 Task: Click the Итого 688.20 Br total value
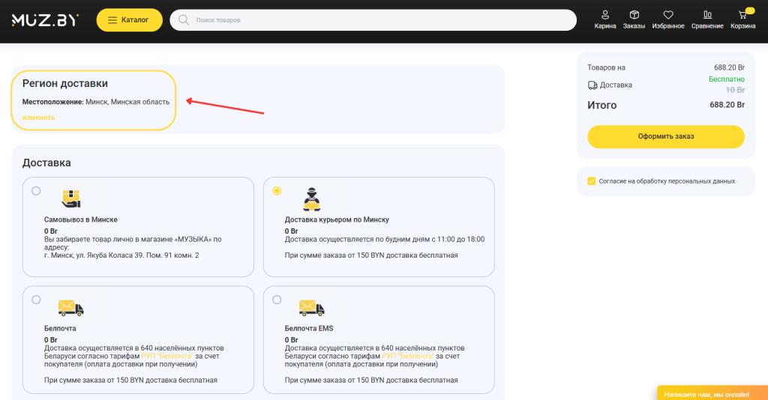point(727,105)
